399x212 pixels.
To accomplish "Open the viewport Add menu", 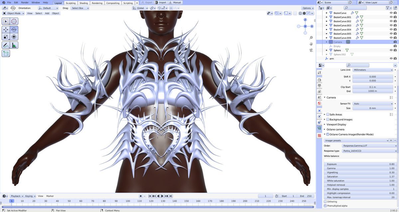I will 47,13.
